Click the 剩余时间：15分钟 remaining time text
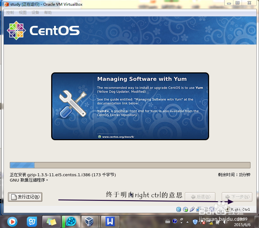 (x=234, y=175)
